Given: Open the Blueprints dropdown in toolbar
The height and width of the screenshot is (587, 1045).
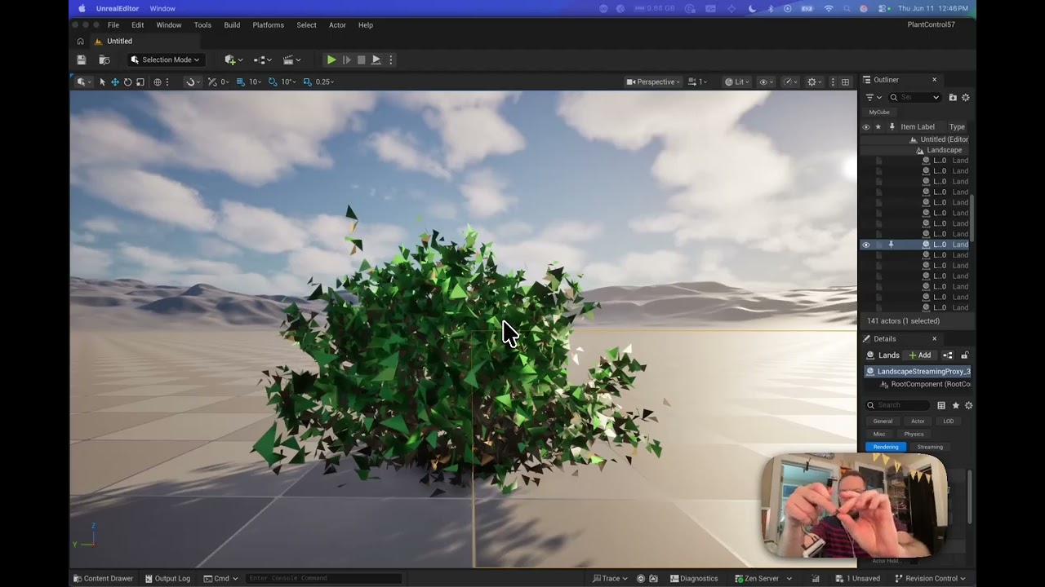Looking at the screenshot, I should coord(261,60).
